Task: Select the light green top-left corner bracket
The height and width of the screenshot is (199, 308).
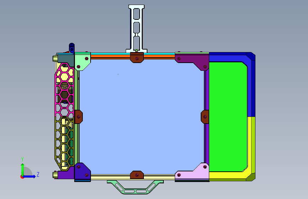Action: [82, 61]
